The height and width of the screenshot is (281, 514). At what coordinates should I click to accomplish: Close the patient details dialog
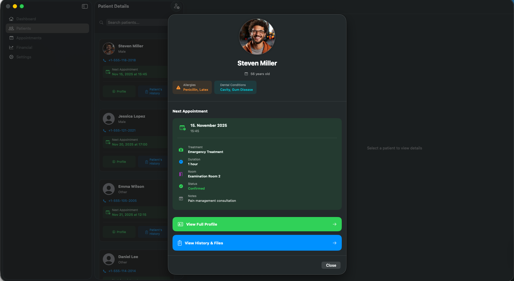(331, 265)
